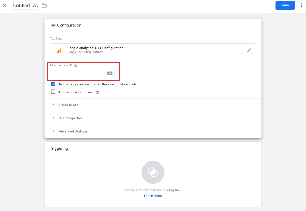Click the pencil icon to edit tag type
This screenshot has height=211, width=306.
click(249, 50)
